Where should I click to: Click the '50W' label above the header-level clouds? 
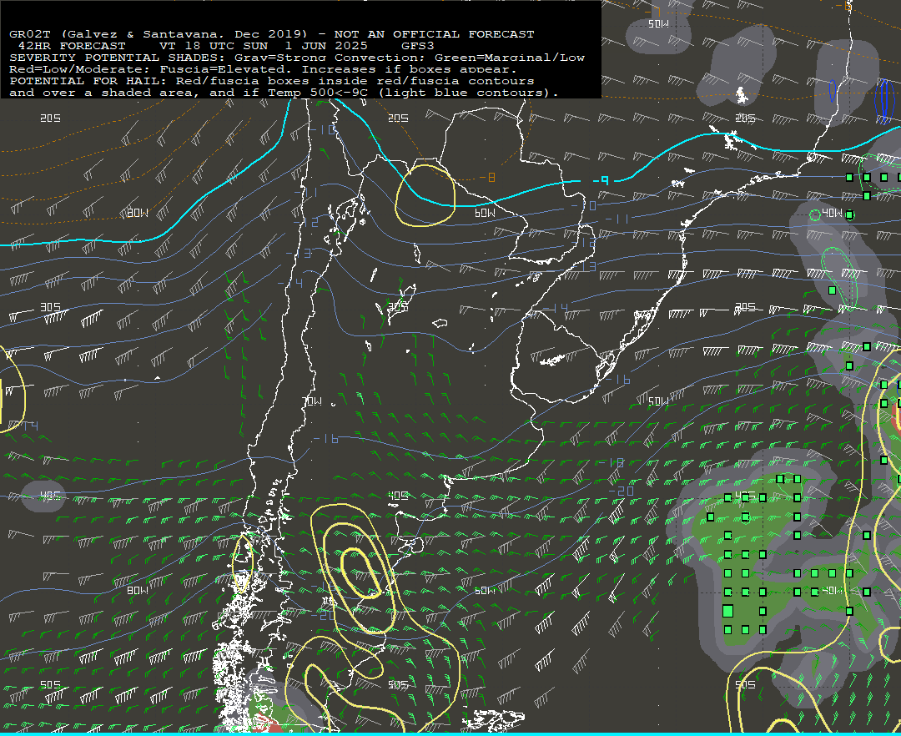pyautogui.click(x=658, y=23)
